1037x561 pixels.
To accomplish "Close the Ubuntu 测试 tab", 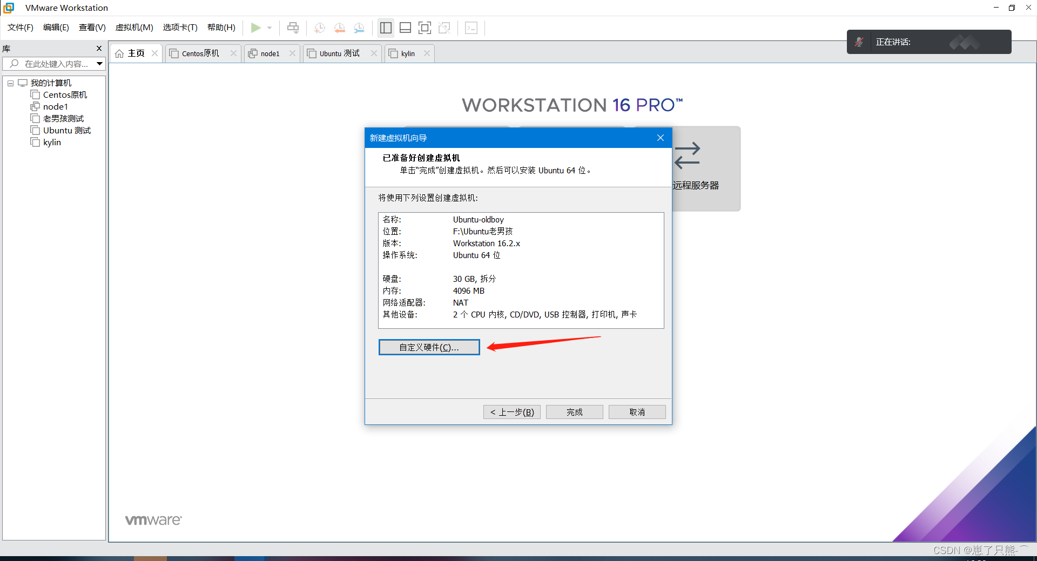I will pyautogui.click(x=374, y=53).
